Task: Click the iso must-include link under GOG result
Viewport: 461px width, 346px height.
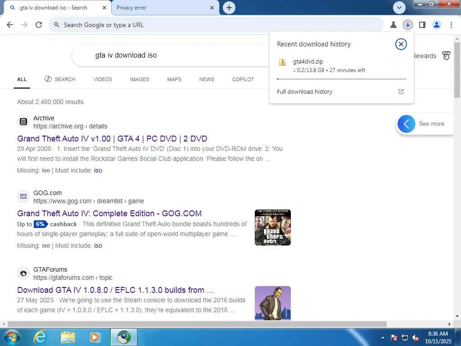Action: click(x=98, y=246)
